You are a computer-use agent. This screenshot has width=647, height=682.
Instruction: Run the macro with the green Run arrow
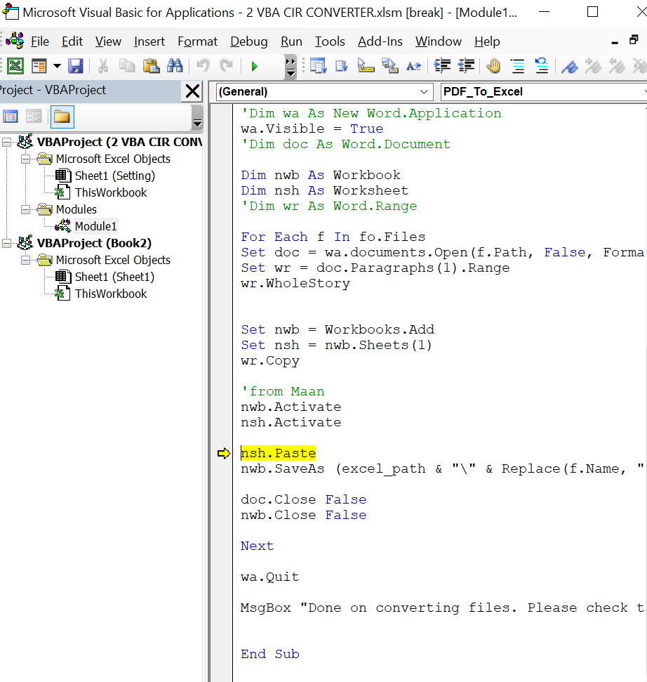pyautogui.click(x=254, y=65)
